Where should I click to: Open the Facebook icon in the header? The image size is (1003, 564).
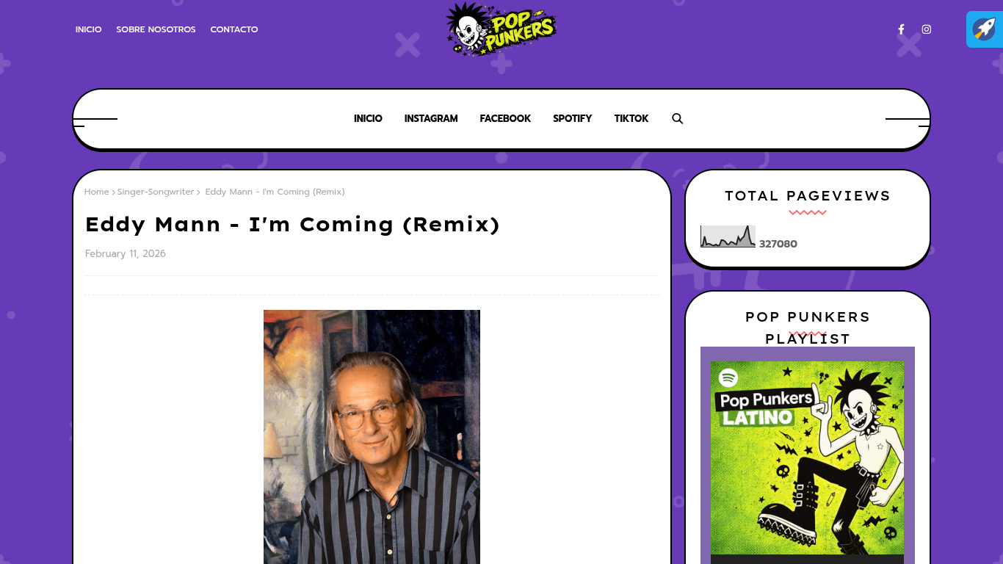[x=901, y=29]
